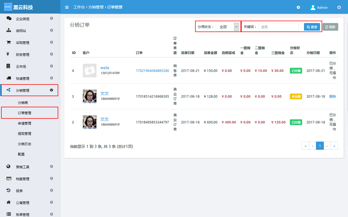The image size is (348, 217).
Task: Open the settings gear icon
Action: point(298,7)
